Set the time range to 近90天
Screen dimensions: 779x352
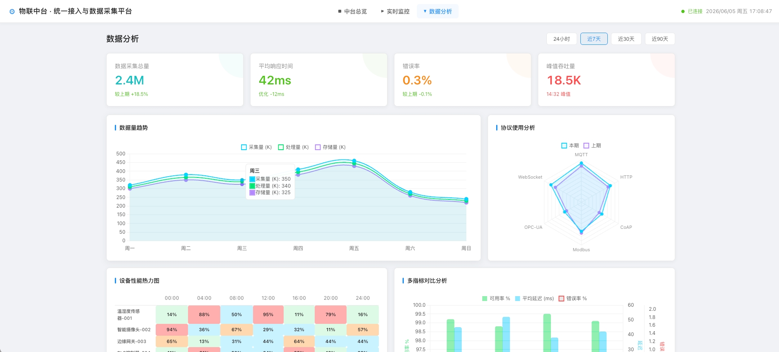click(x=660, y=39)
